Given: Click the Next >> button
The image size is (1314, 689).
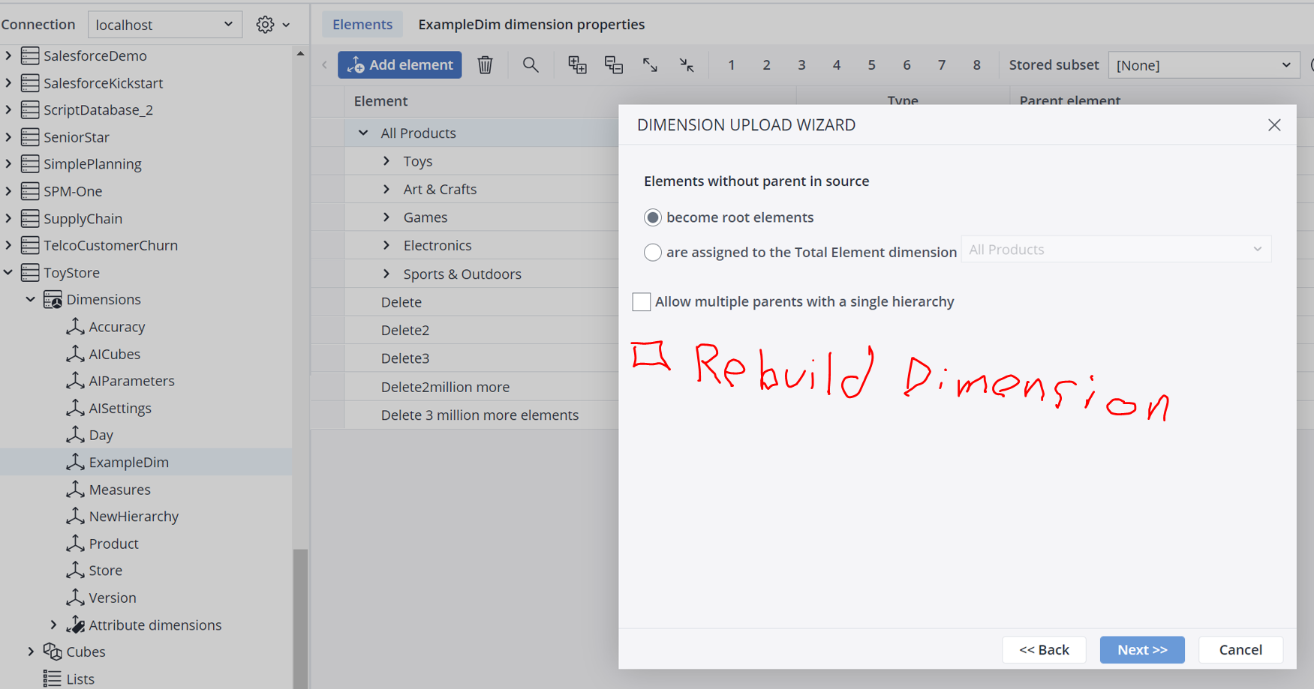Looking at the screenshot, I should click(1141, 650).
